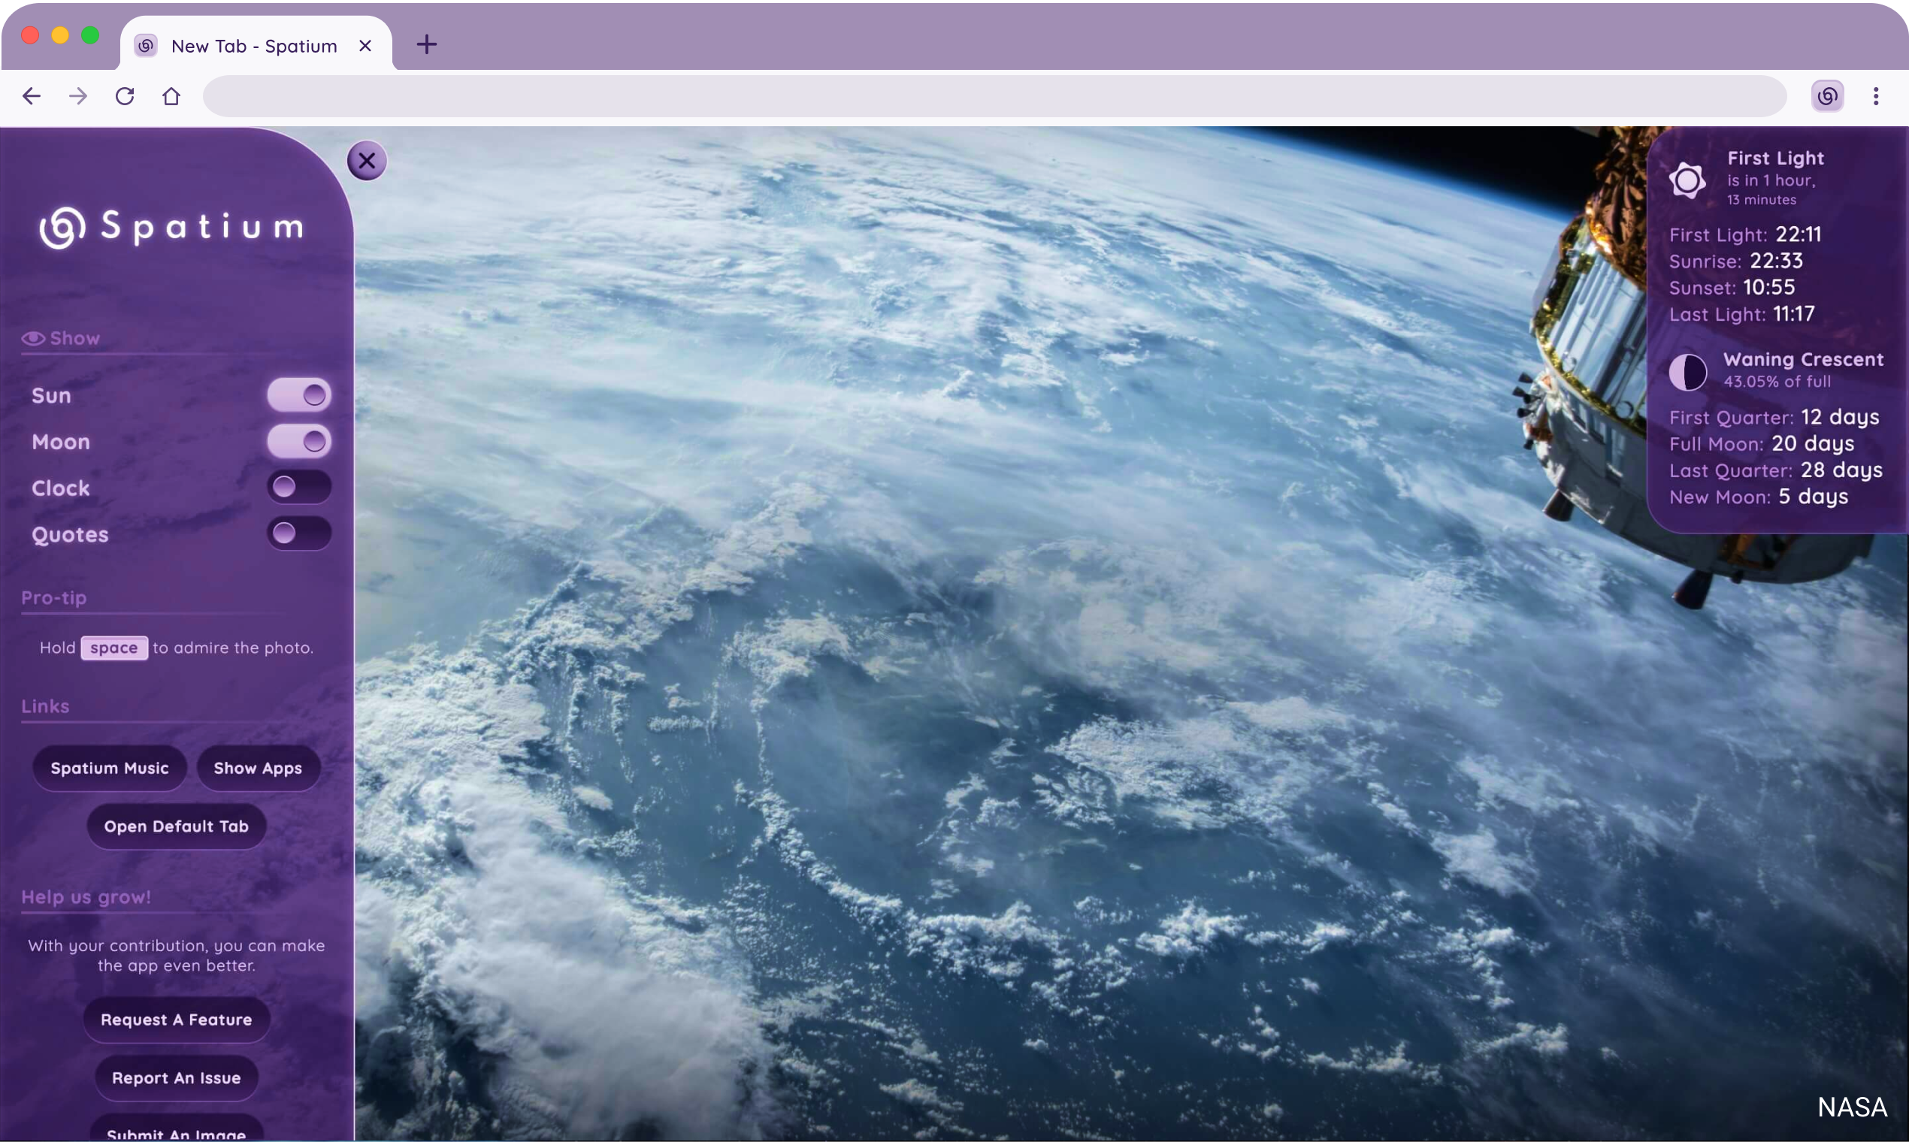Click the address bar field
Viewport: 1909px width, 1142px height.
993,96
